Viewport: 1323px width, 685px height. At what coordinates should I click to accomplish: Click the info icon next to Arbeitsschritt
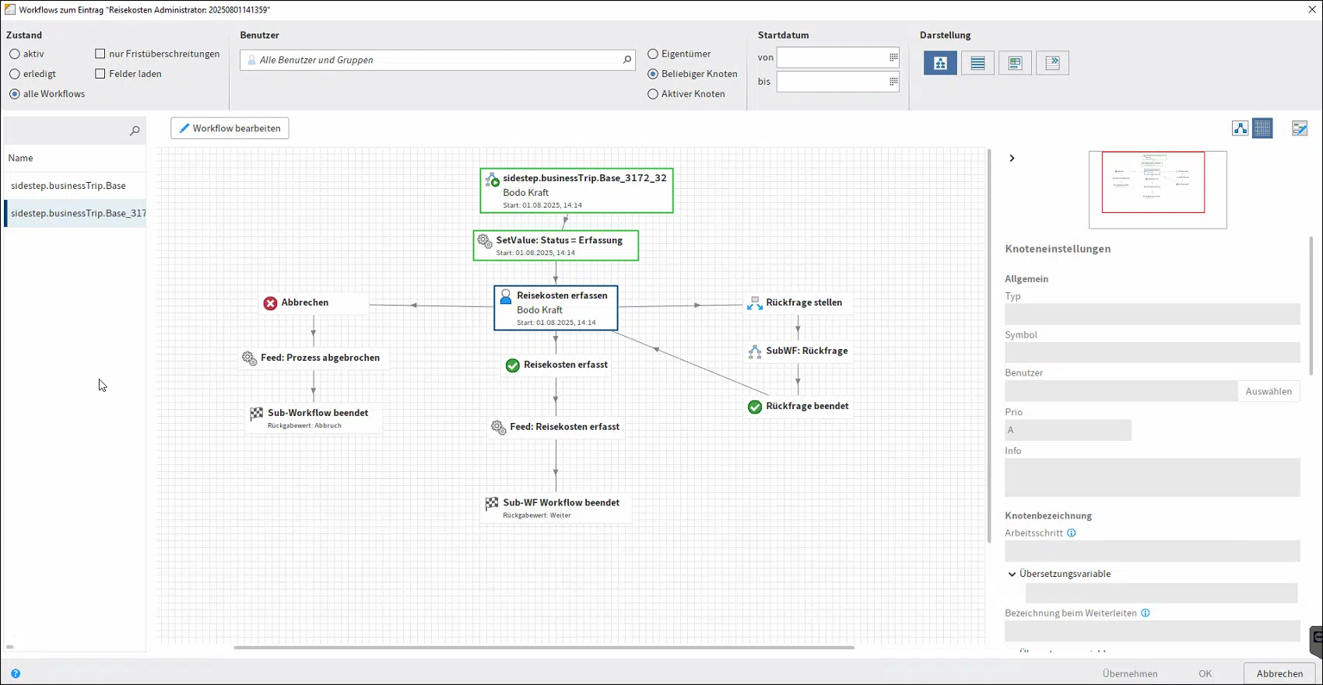coord(1072,533)
